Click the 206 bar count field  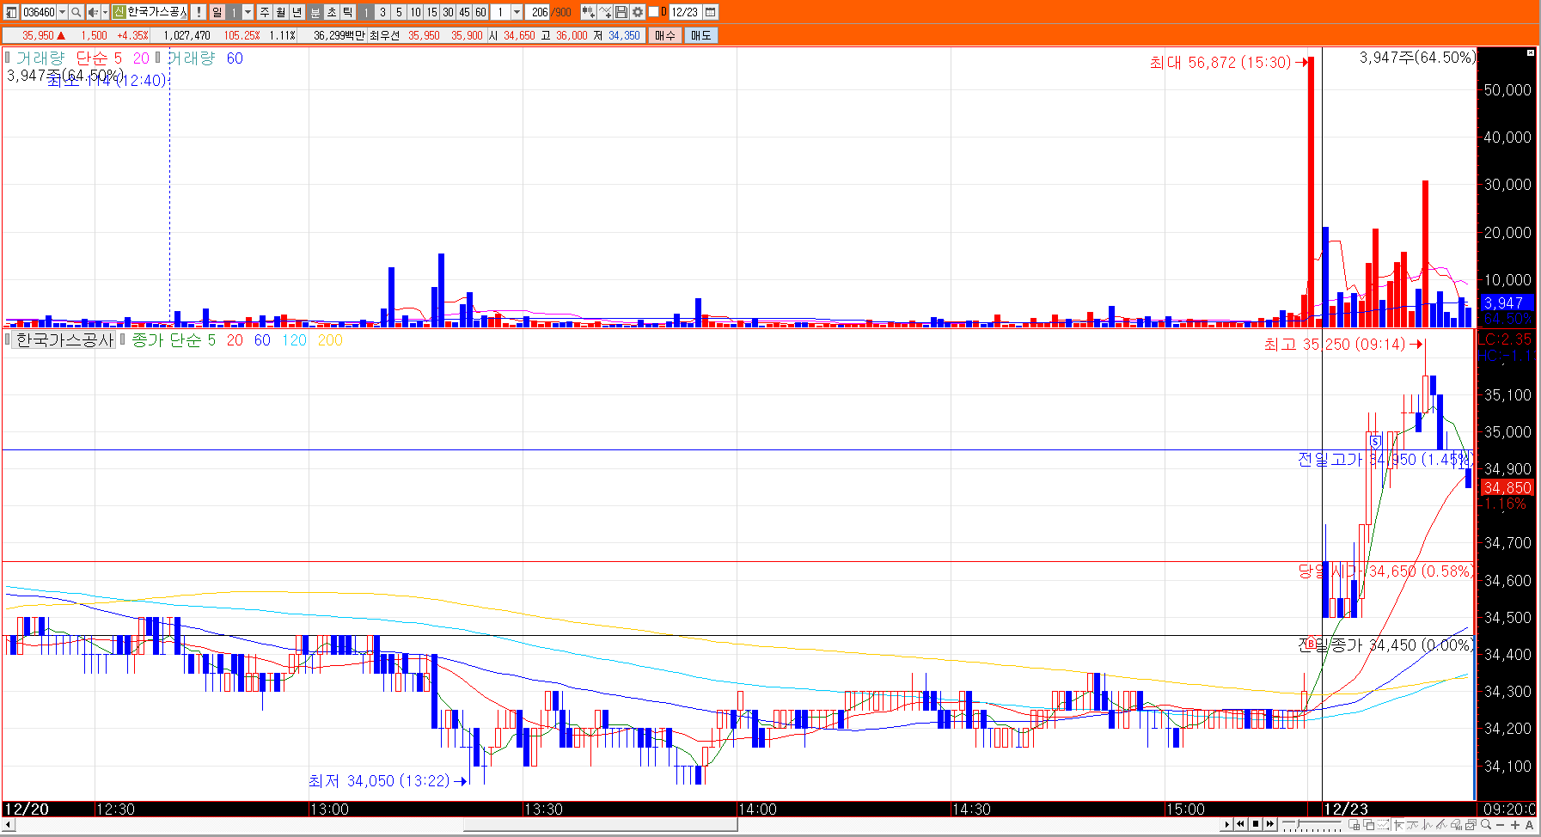tap(536, 12)
